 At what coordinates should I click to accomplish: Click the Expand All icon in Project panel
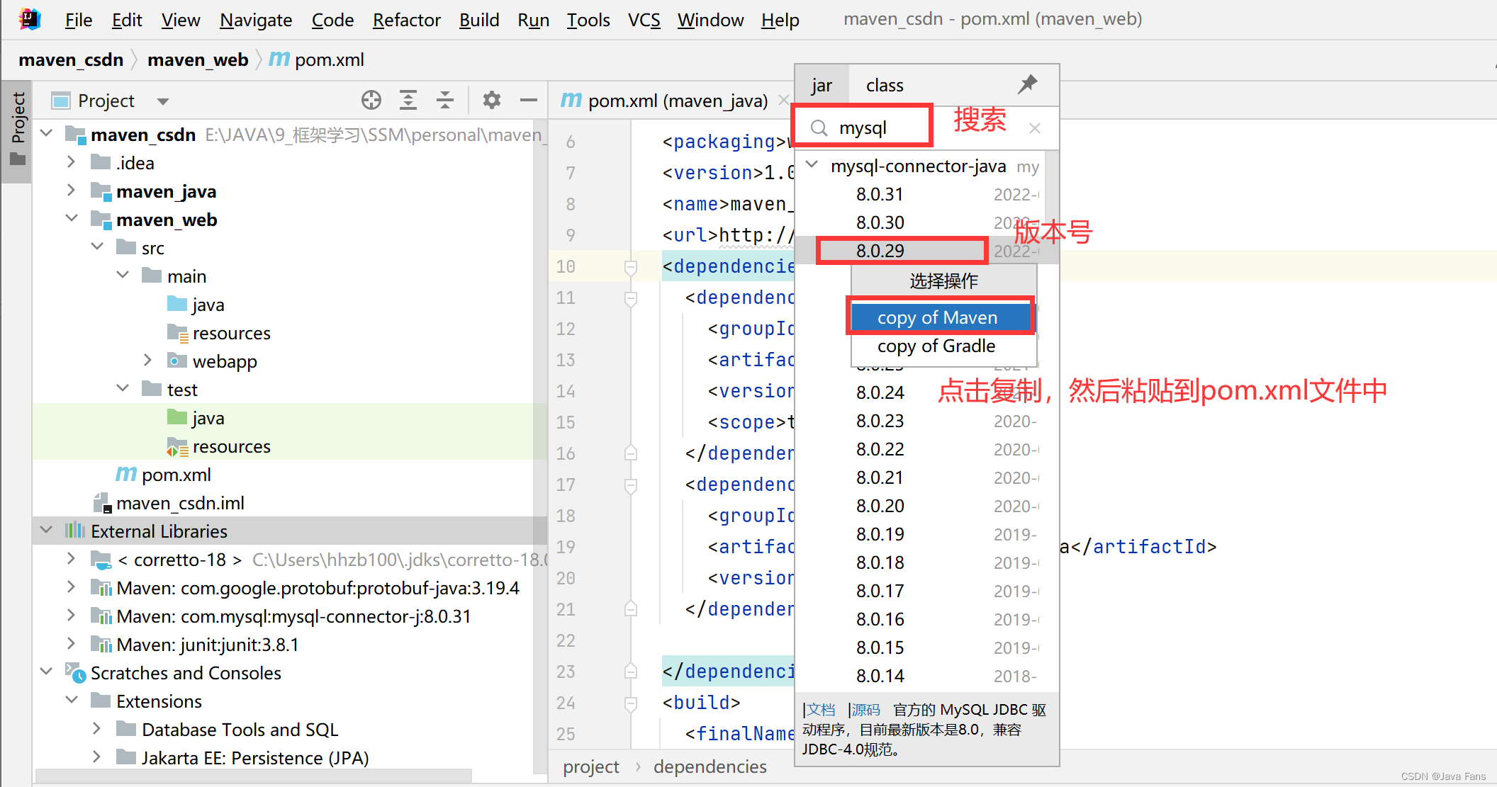(x=408, y=101)
